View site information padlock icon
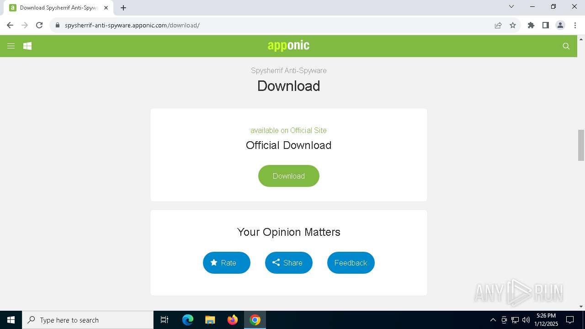585x329 pixels. (x=57, y=25)
